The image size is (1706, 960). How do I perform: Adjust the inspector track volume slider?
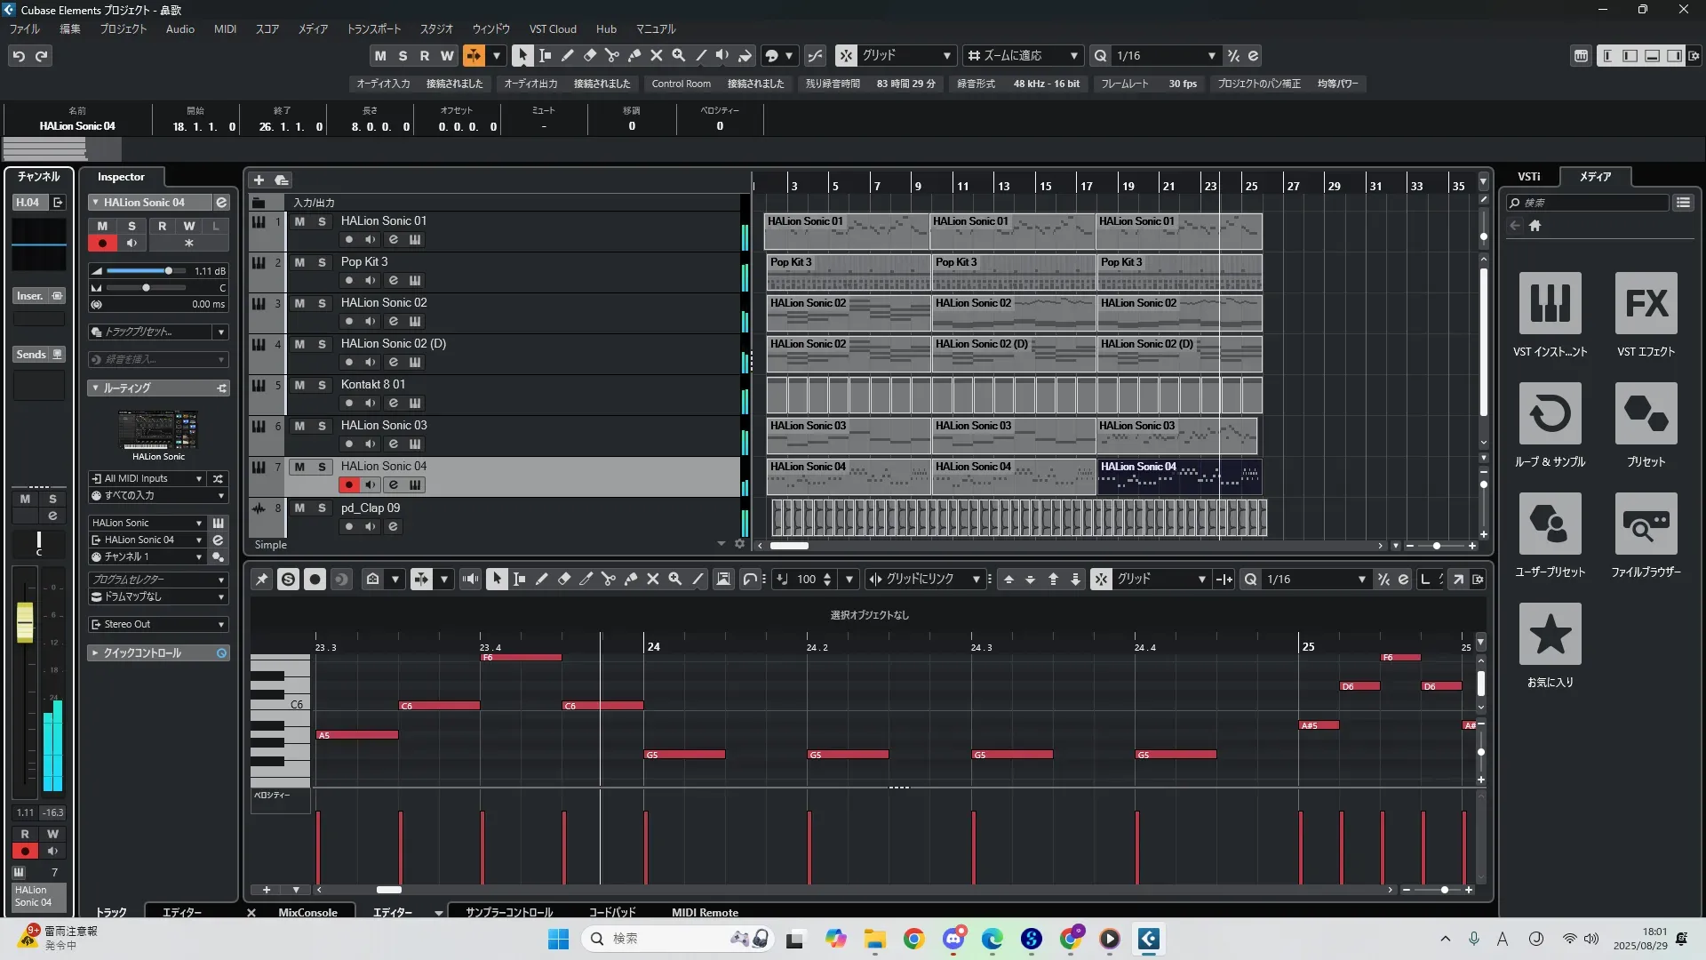click(x=168, y=270)
